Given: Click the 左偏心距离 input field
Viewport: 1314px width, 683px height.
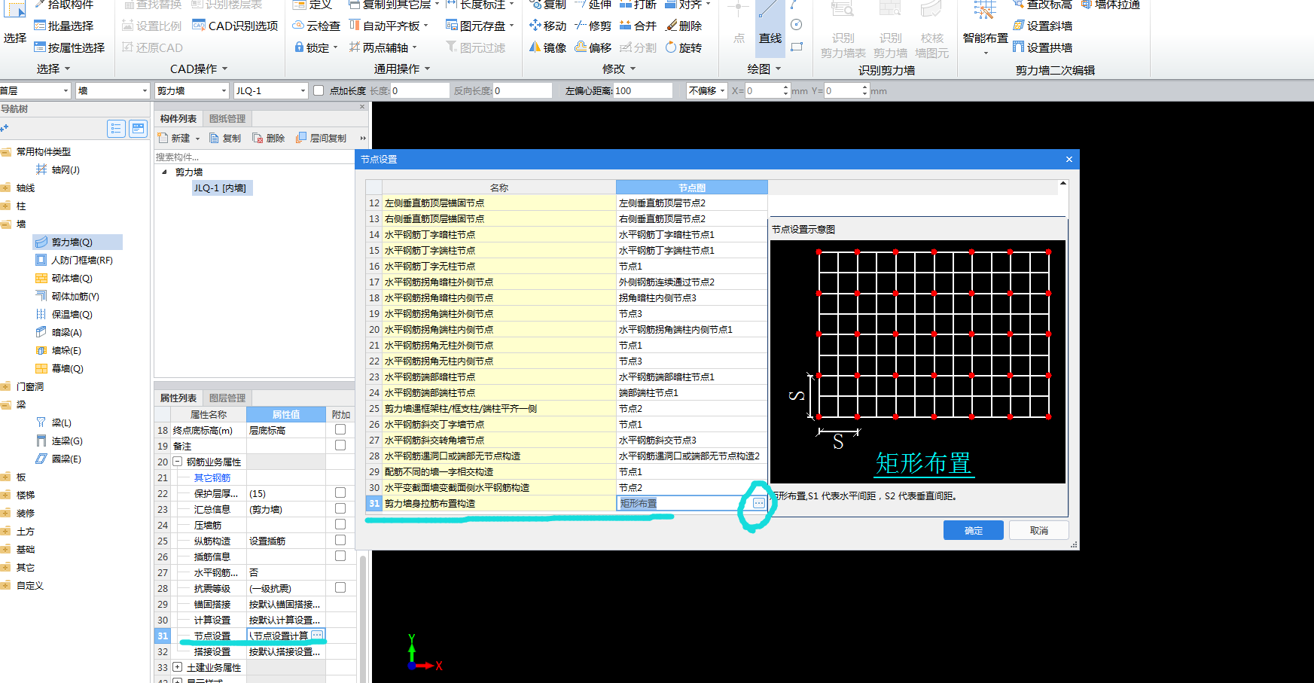Looking at the screenshot, I should click(x=642, y=90).
